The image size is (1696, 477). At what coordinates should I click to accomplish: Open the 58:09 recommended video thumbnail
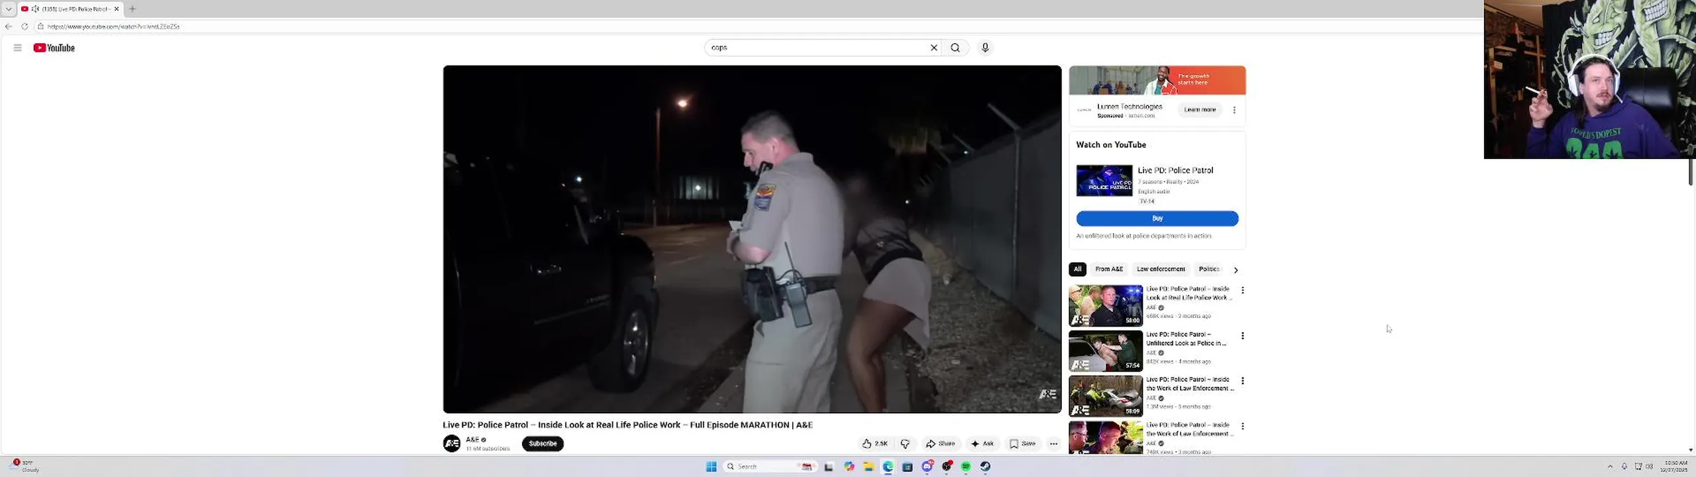tap(1105, 396)
